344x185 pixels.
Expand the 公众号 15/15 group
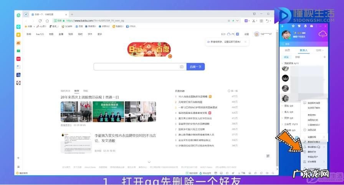tap(289, 124)
